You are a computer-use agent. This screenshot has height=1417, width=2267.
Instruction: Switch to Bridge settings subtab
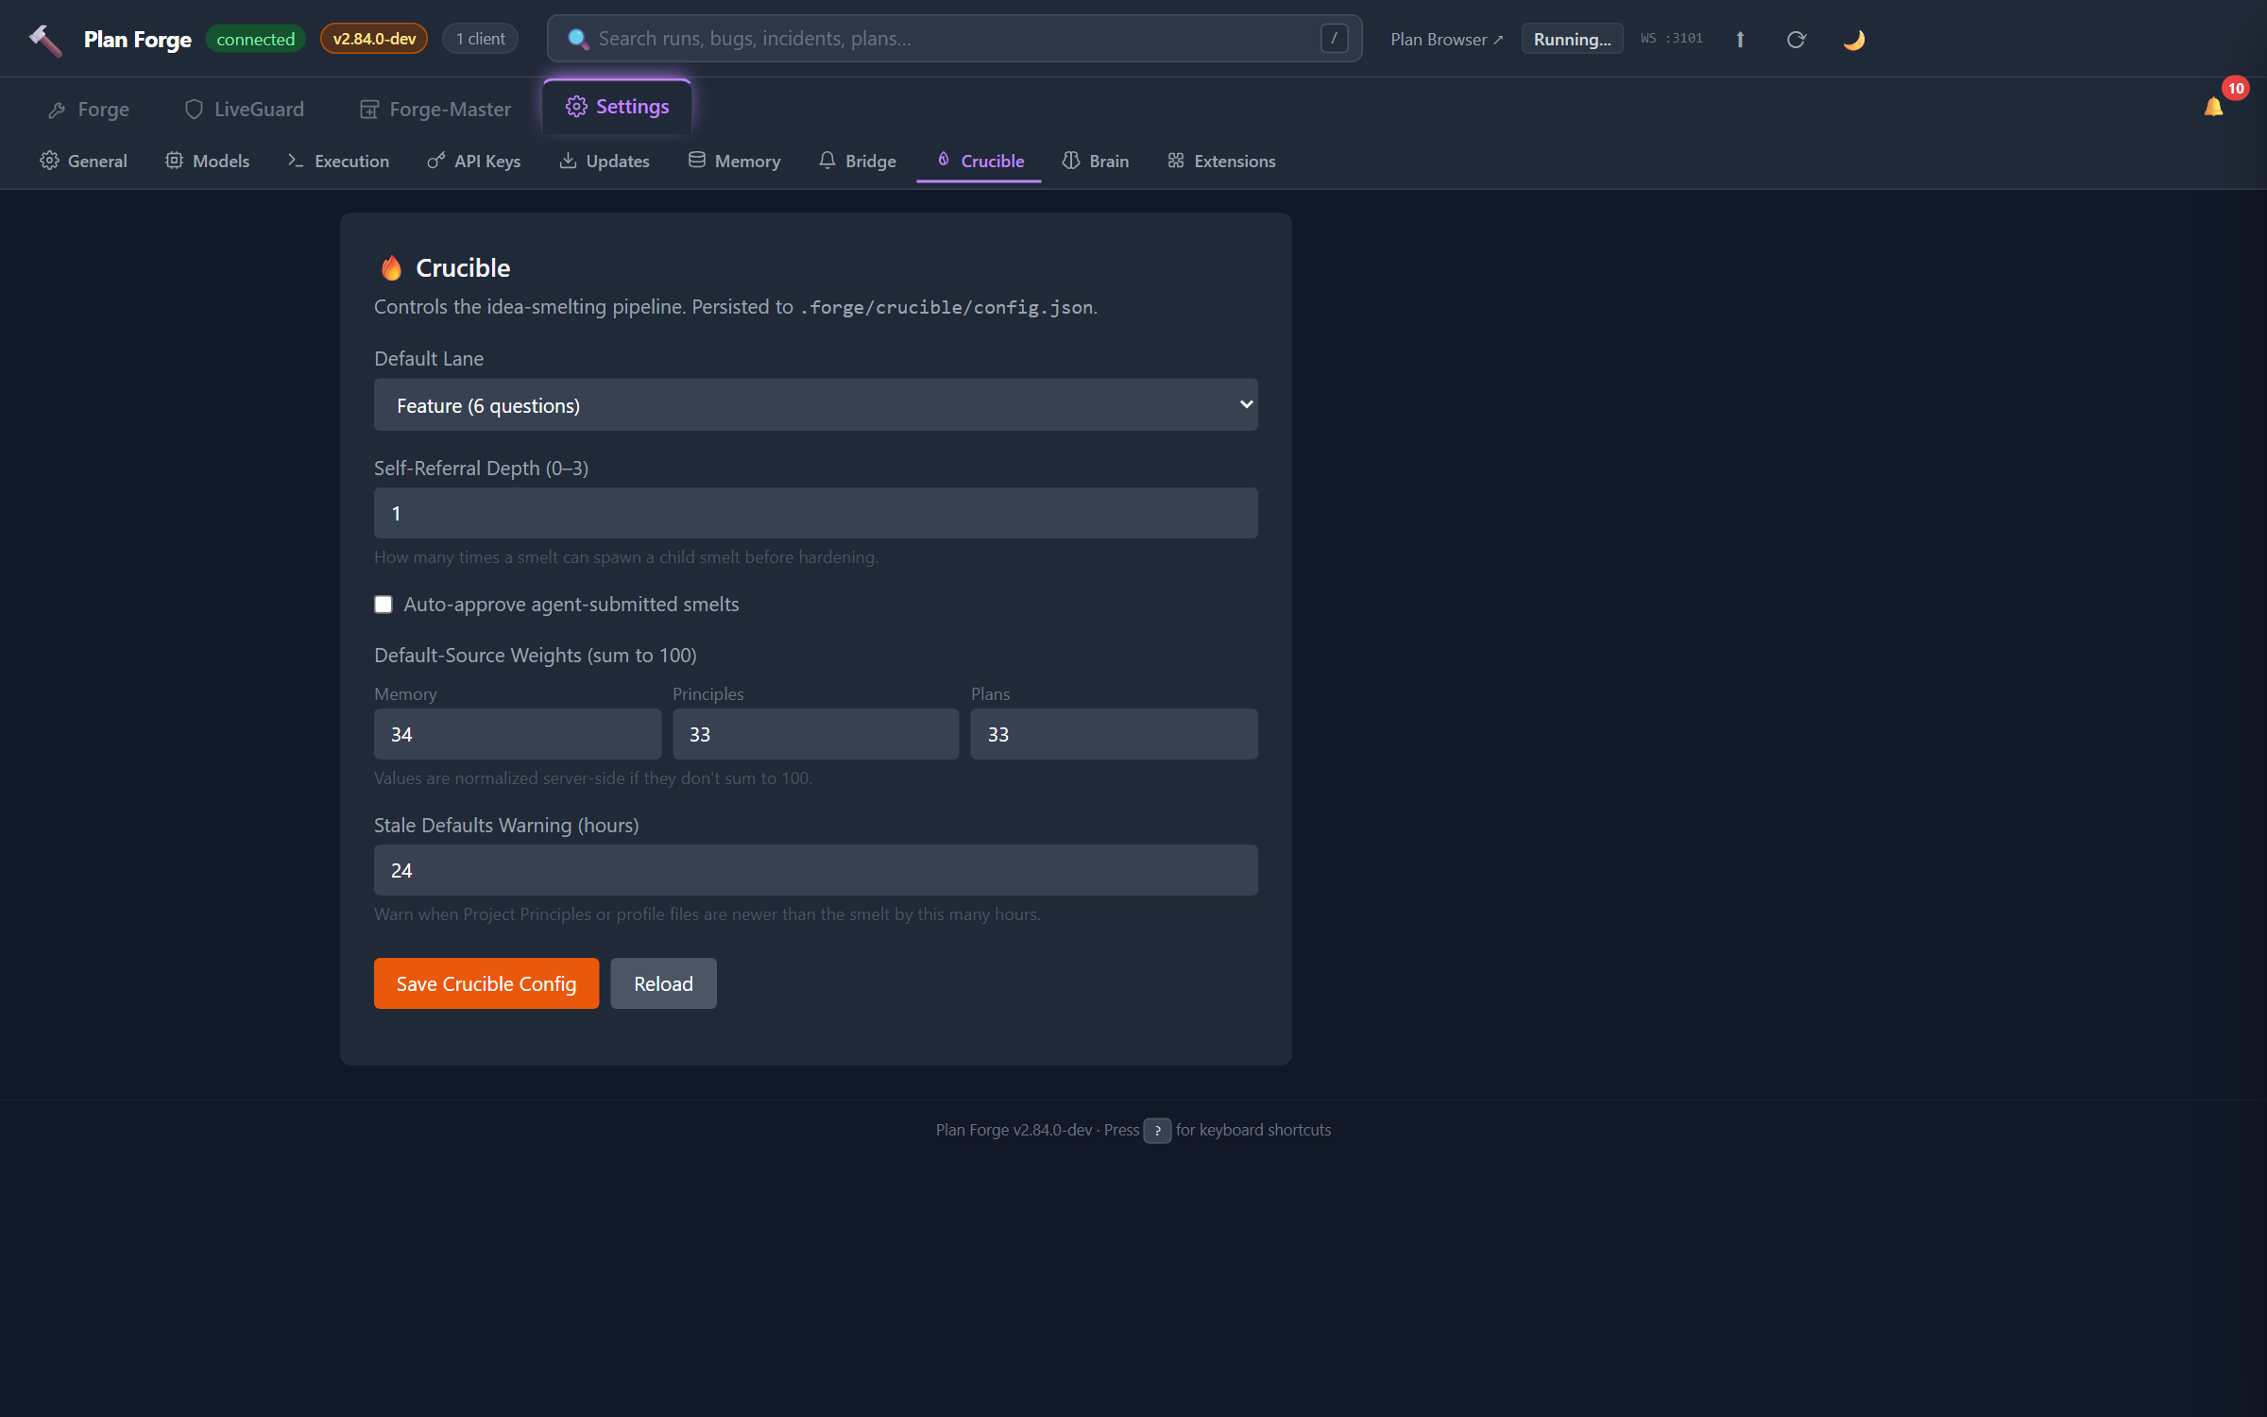(858, 162)
